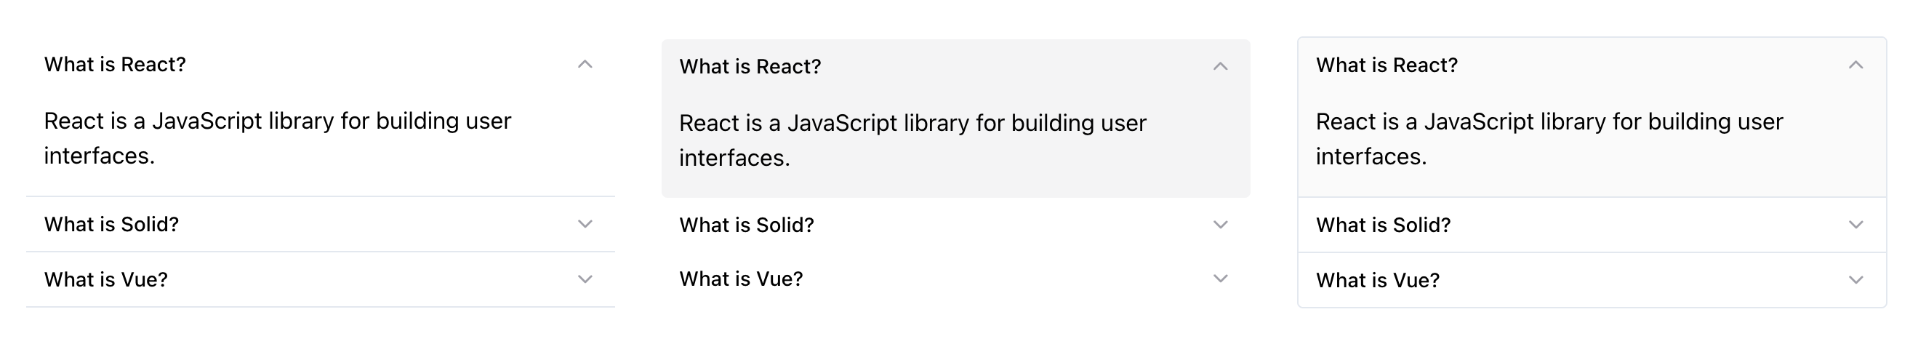Collapse "What is React?" title in bordered right accordion
The height and width of the screenshot is (352, 1918).
tap(1387, 65)
